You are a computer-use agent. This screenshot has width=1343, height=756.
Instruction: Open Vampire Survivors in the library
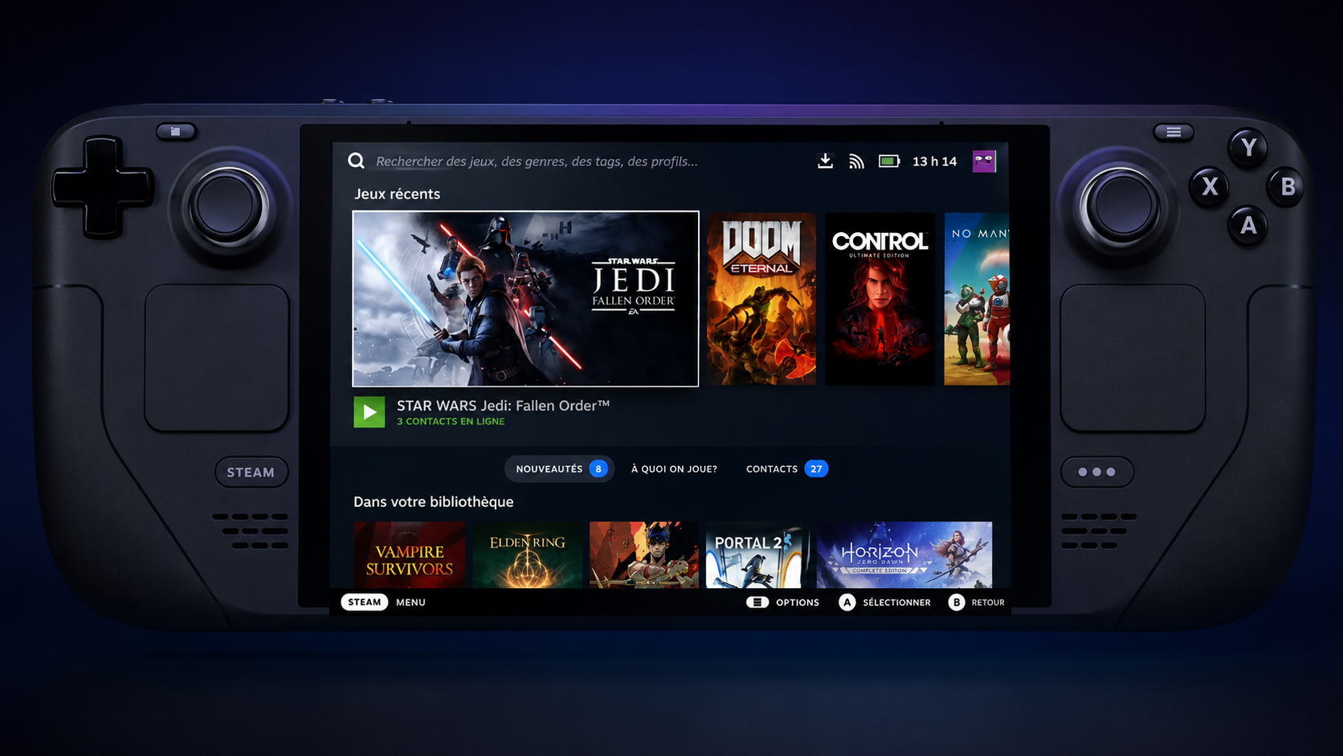click(x=410, y=555)
